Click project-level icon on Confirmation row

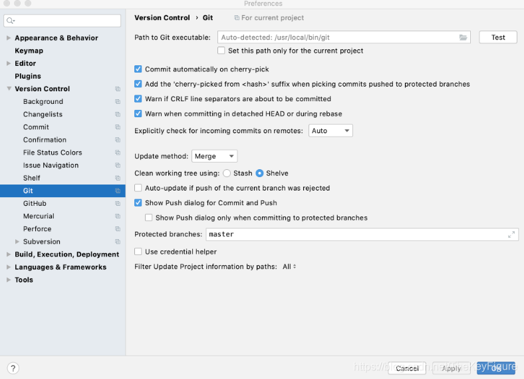118,140
